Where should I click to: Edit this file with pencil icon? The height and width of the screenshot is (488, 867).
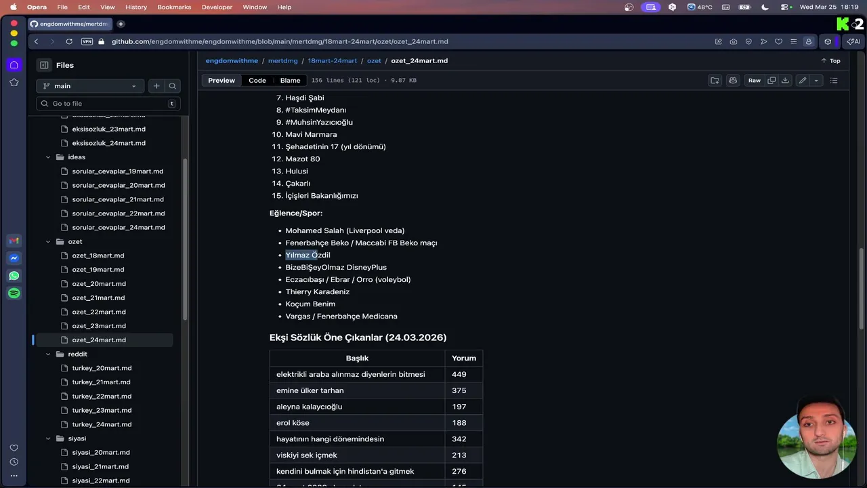click(x=803, y=81)
